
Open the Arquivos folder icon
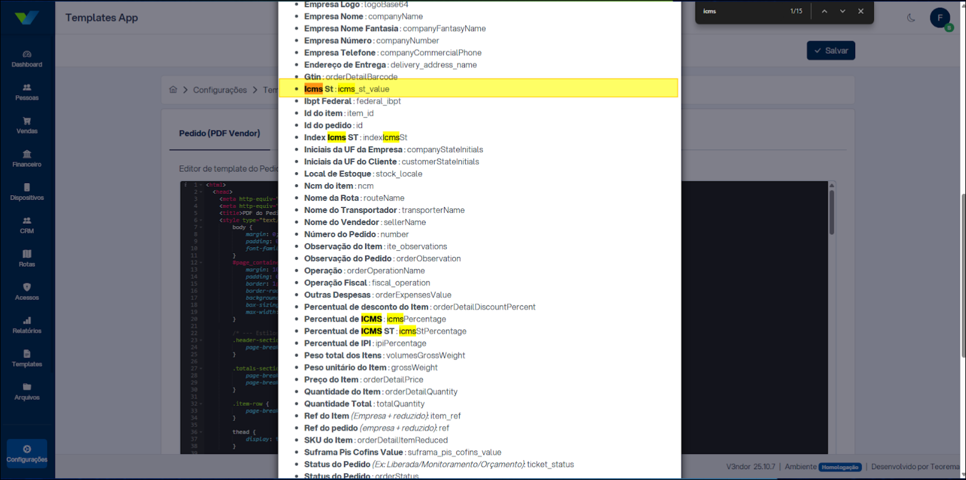click(x=27, y=387)
